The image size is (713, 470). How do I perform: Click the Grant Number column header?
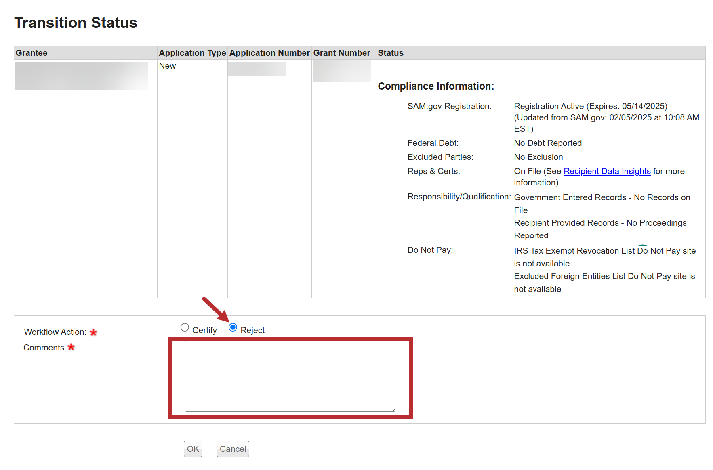point(341,53)
